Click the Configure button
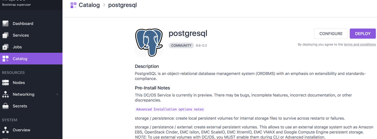Viewport: 377px width, 139px height. point(331,34)
